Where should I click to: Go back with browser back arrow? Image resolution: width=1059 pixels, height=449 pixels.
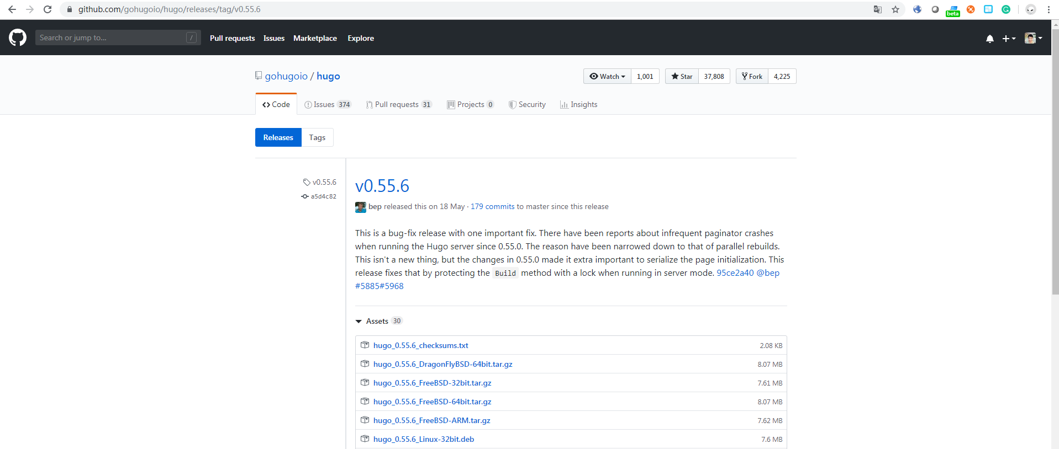[x=12, y=9]
